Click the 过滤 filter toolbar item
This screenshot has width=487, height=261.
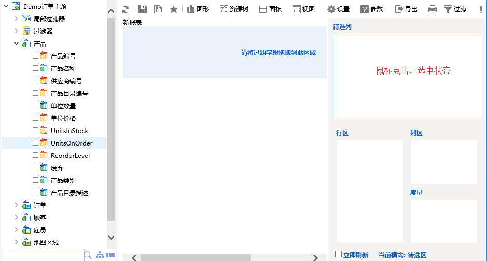click(x=455, y=9)
